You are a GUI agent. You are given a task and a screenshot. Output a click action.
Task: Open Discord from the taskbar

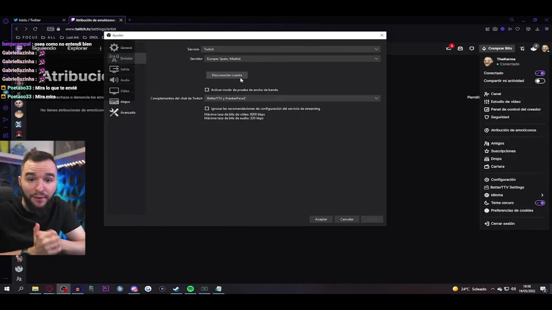(134, 289)
